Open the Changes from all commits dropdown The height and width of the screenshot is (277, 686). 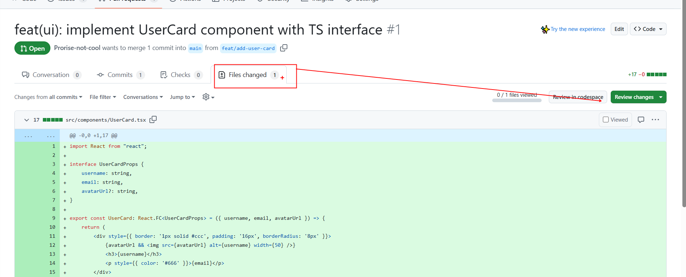pyautogui.click(x=48, y=97)
